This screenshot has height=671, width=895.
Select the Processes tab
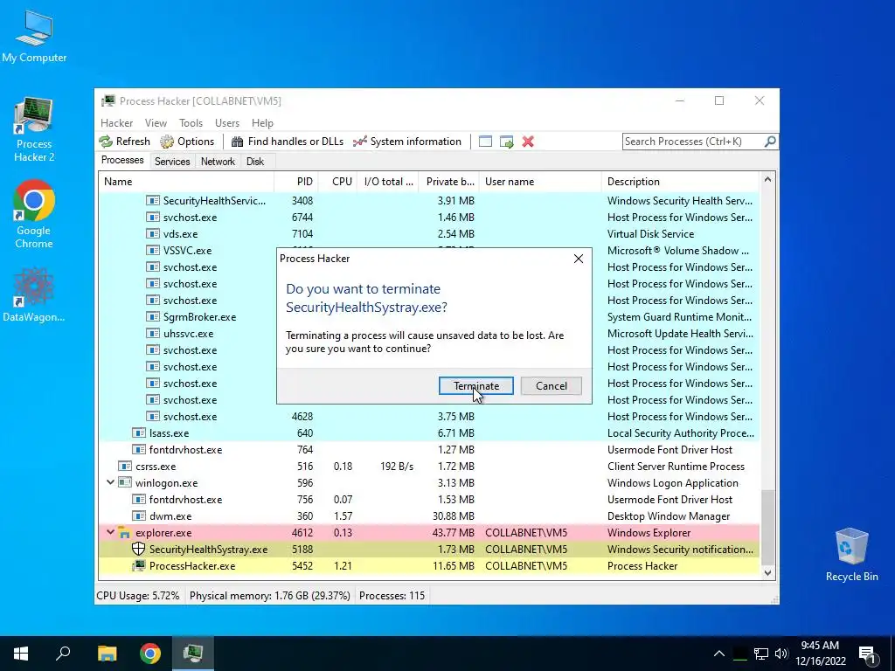coord(122,161)
